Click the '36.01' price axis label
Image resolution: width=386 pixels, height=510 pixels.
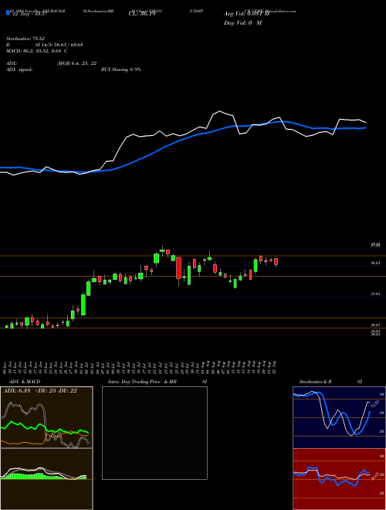click(x=375, y=263)
